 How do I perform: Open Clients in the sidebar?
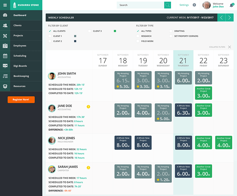[21, 25]
